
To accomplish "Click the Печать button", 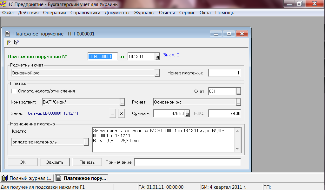I will point(87,162).
